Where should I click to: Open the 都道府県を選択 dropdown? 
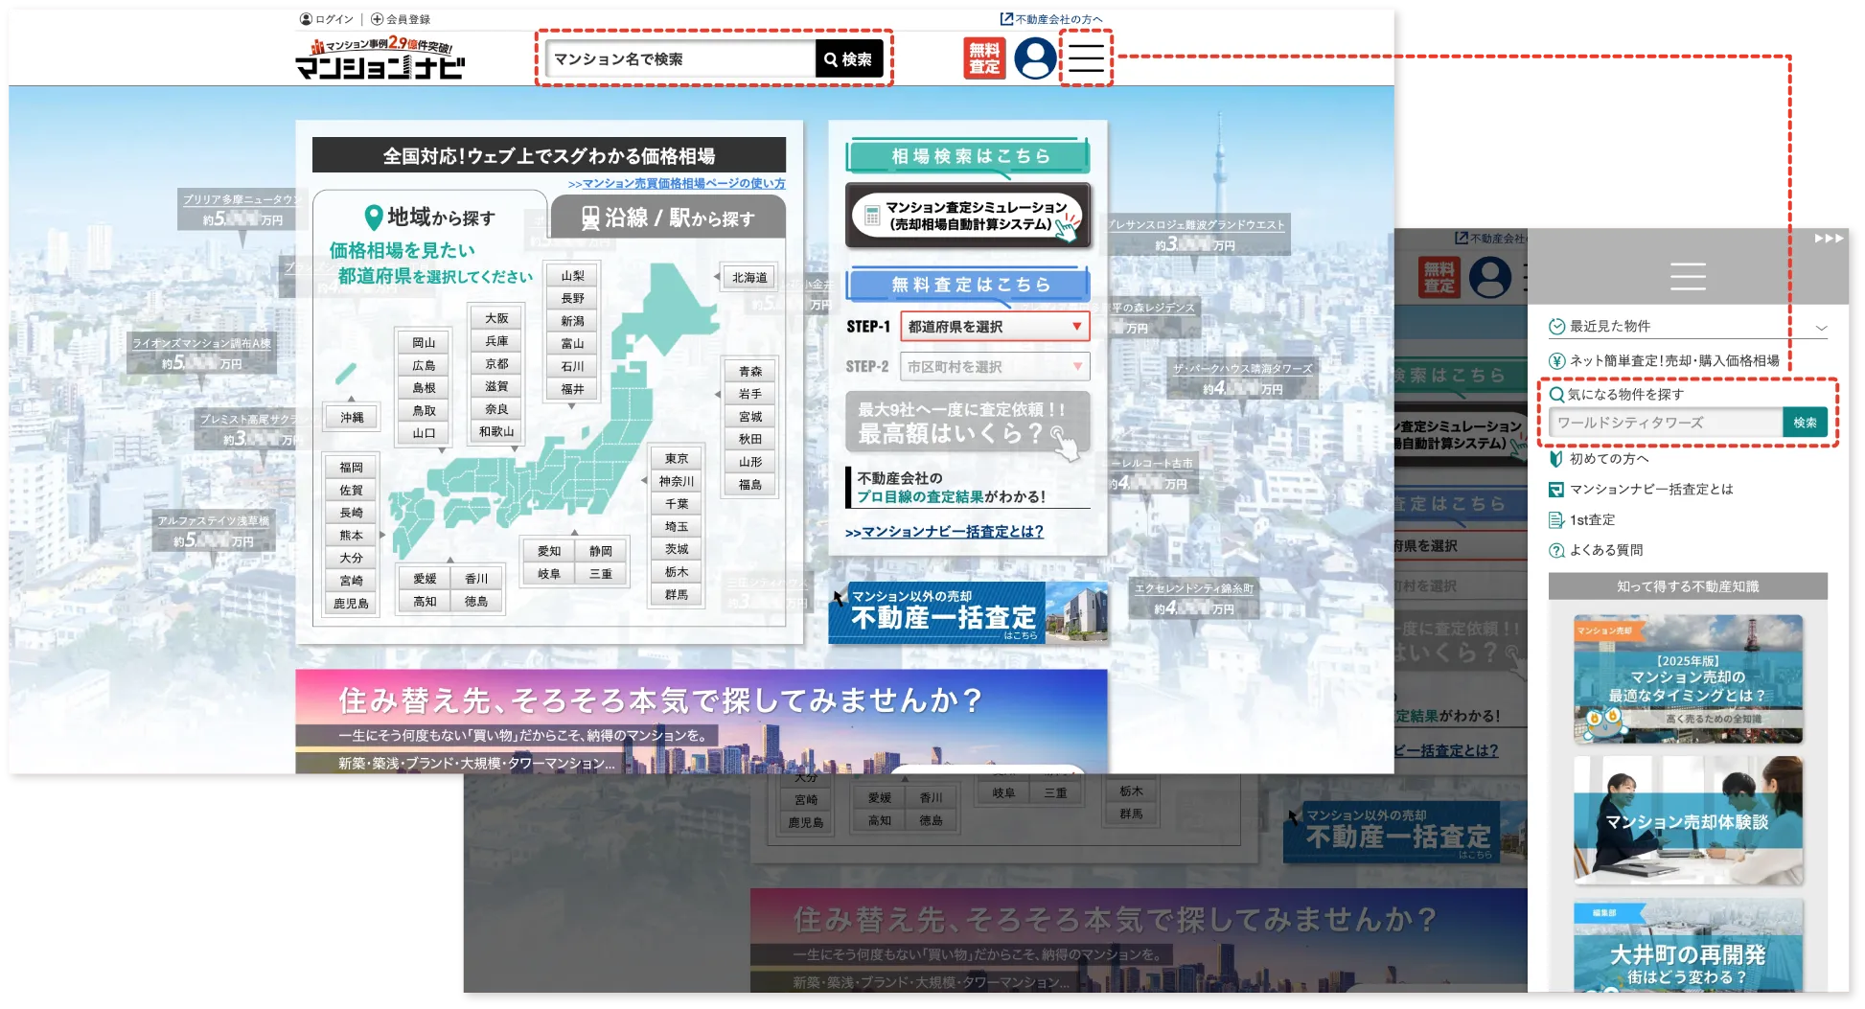point(995,327)
